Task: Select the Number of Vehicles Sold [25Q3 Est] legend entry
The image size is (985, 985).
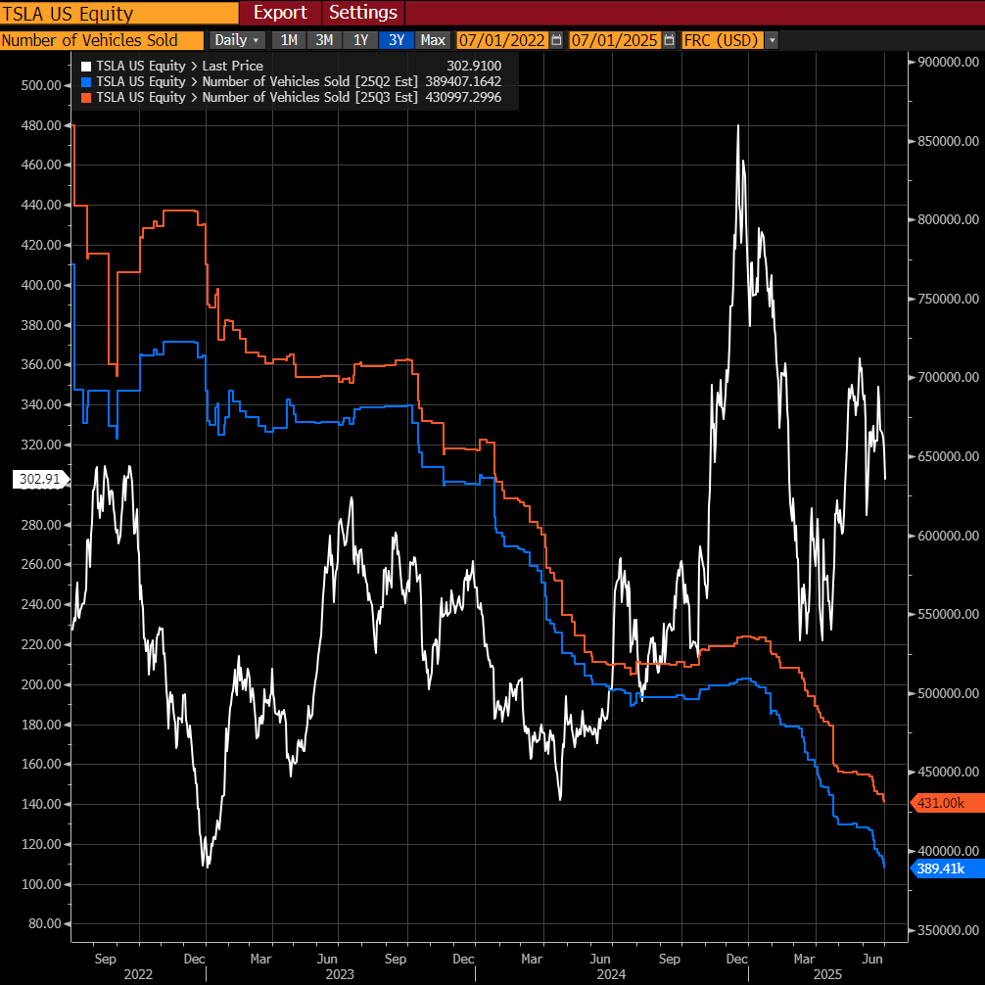Action: [257, 97]
